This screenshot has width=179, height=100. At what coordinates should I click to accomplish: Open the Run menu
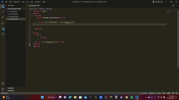pyautogui.click(x=32, y=2)
